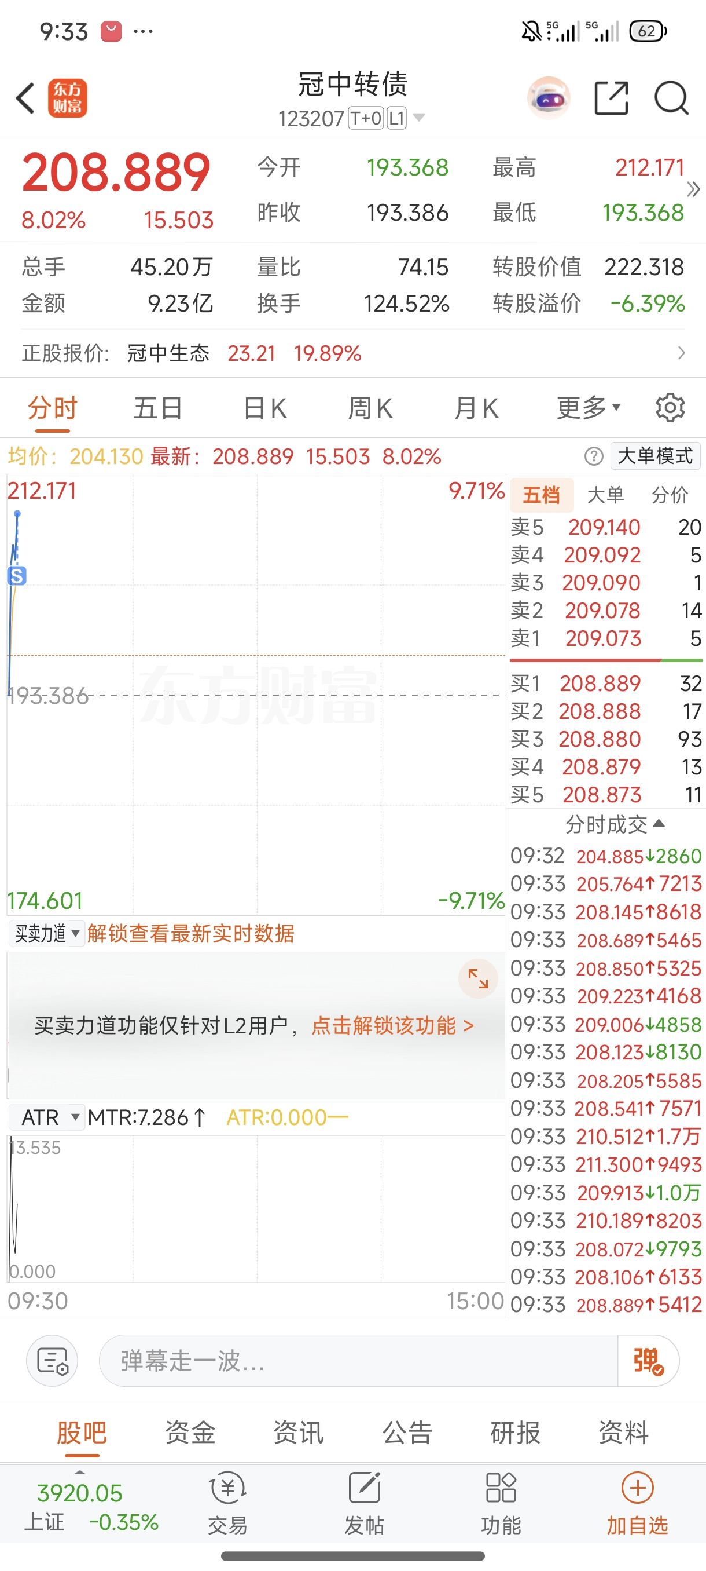The image size is (706, 1571).
Task: Tap the 09:32 204.885 trade row
Action: (606, 856)
